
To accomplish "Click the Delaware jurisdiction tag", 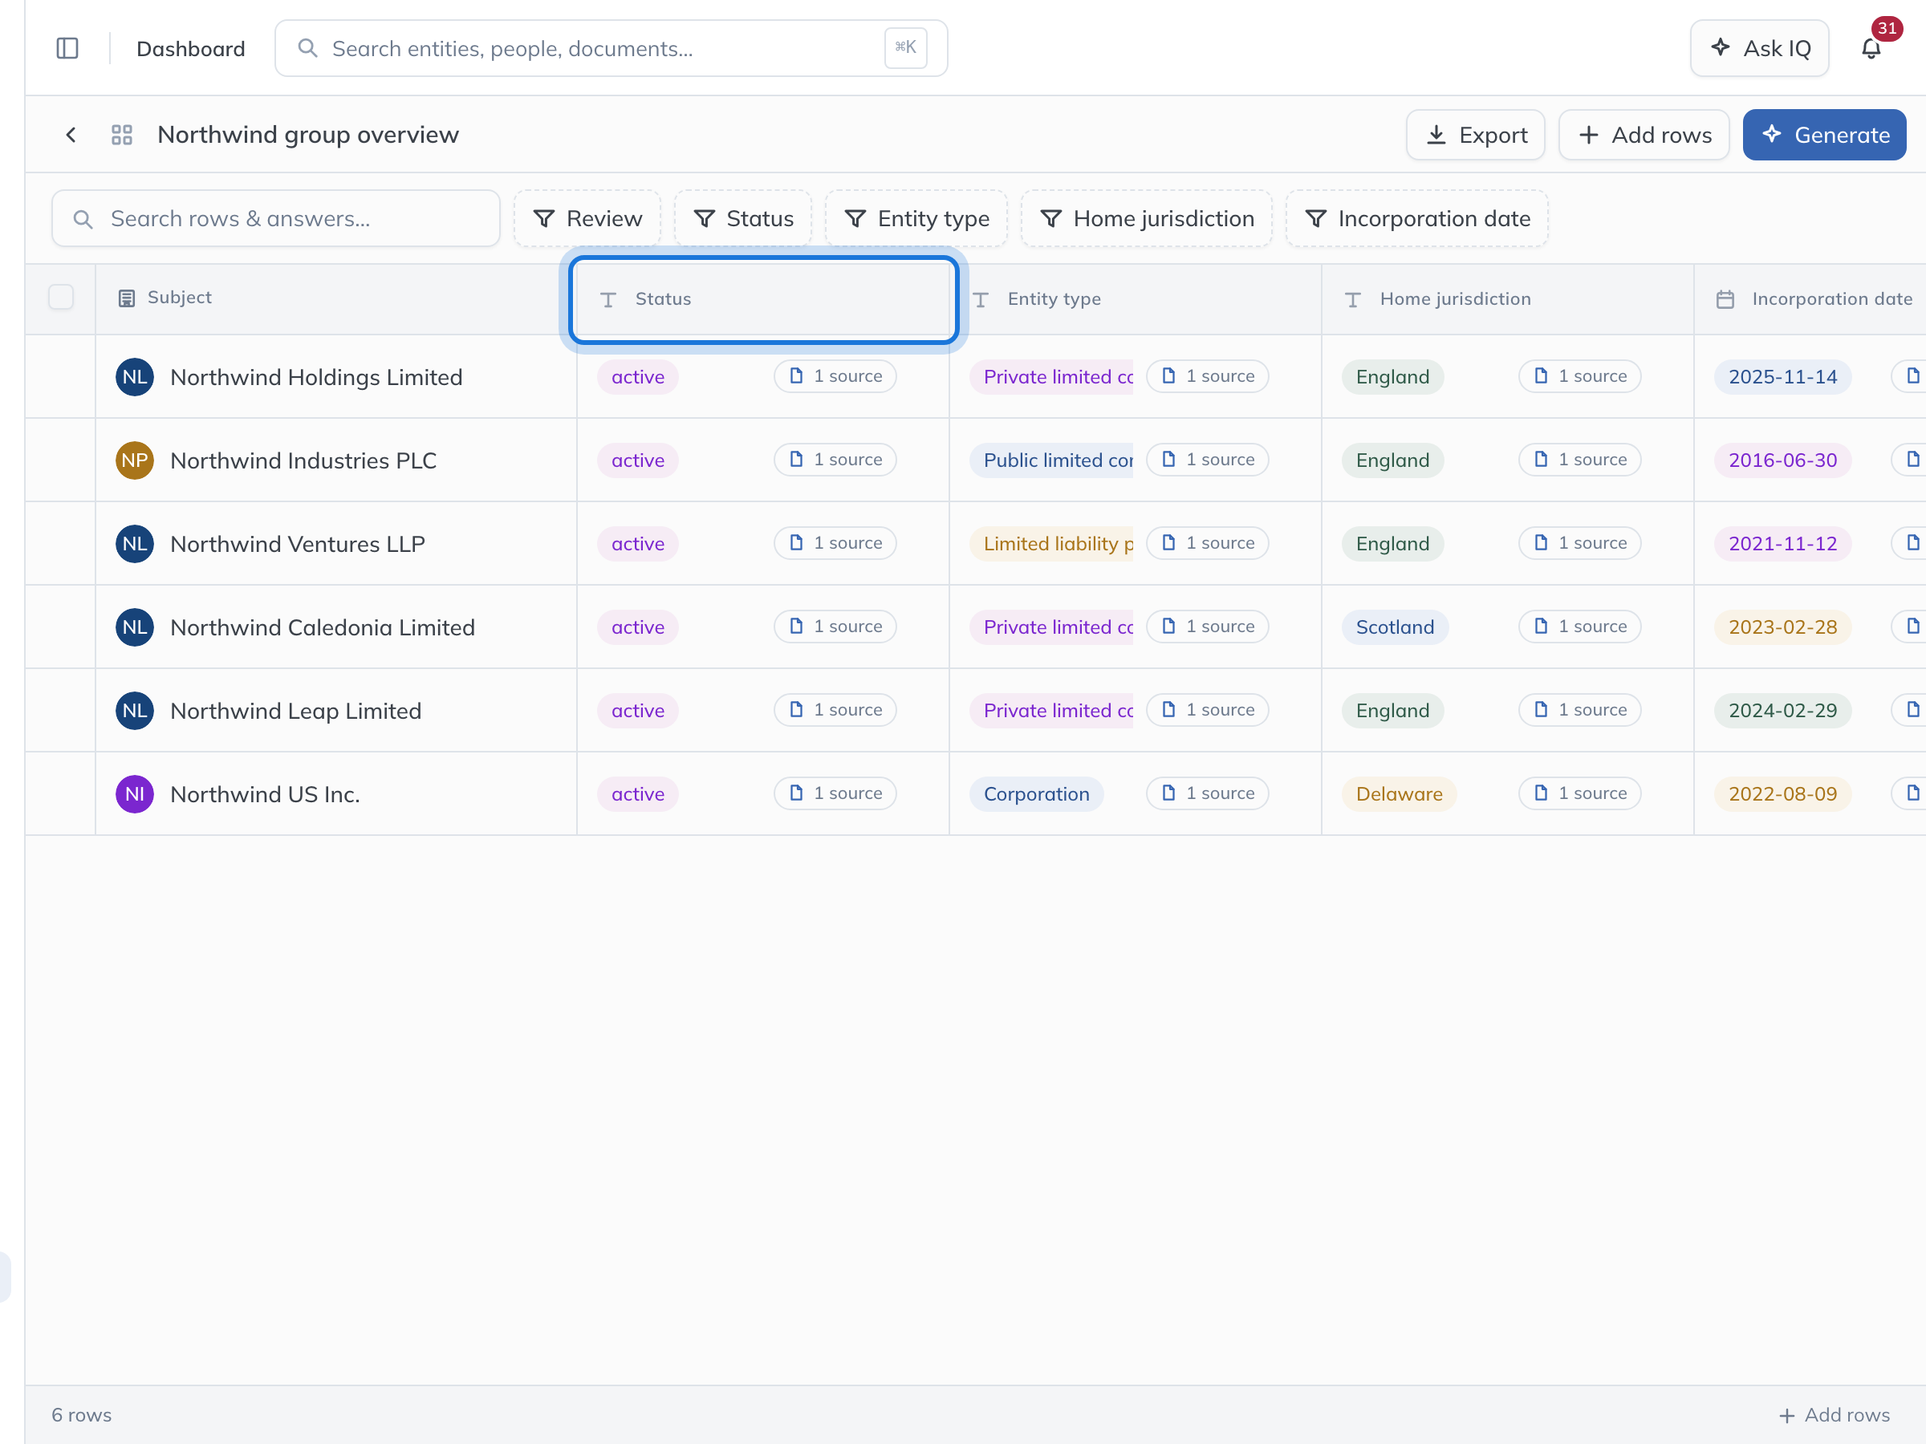I will (1400, 794).
